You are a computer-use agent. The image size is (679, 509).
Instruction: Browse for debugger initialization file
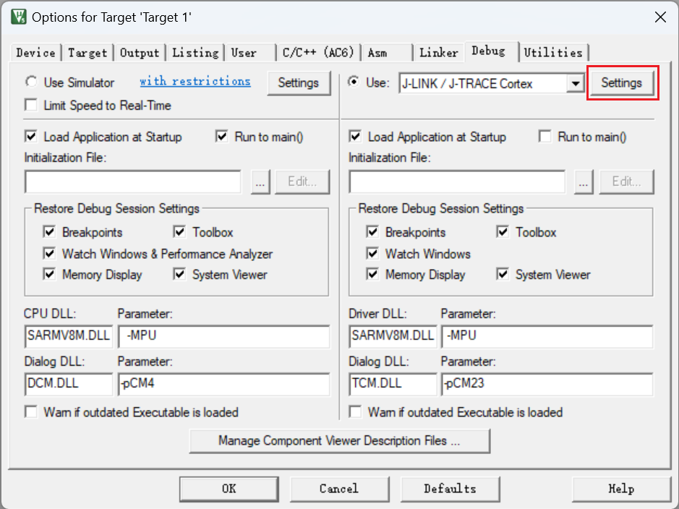pyautogui.click(x=584, y=181)
